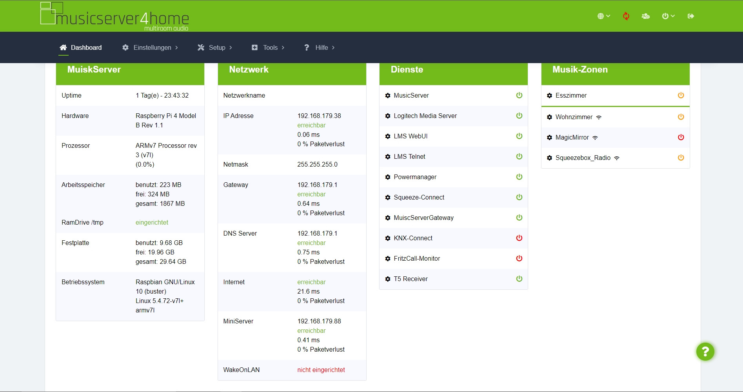The width and height of the screenshot is (743, 392).
Task: Toggle Logitech Media Server power button
Action: [x=519, y=116]
